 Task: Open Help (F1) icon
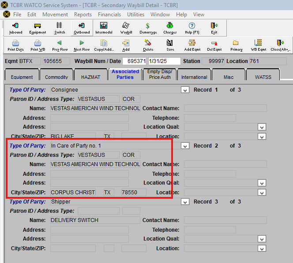(192, 28)
